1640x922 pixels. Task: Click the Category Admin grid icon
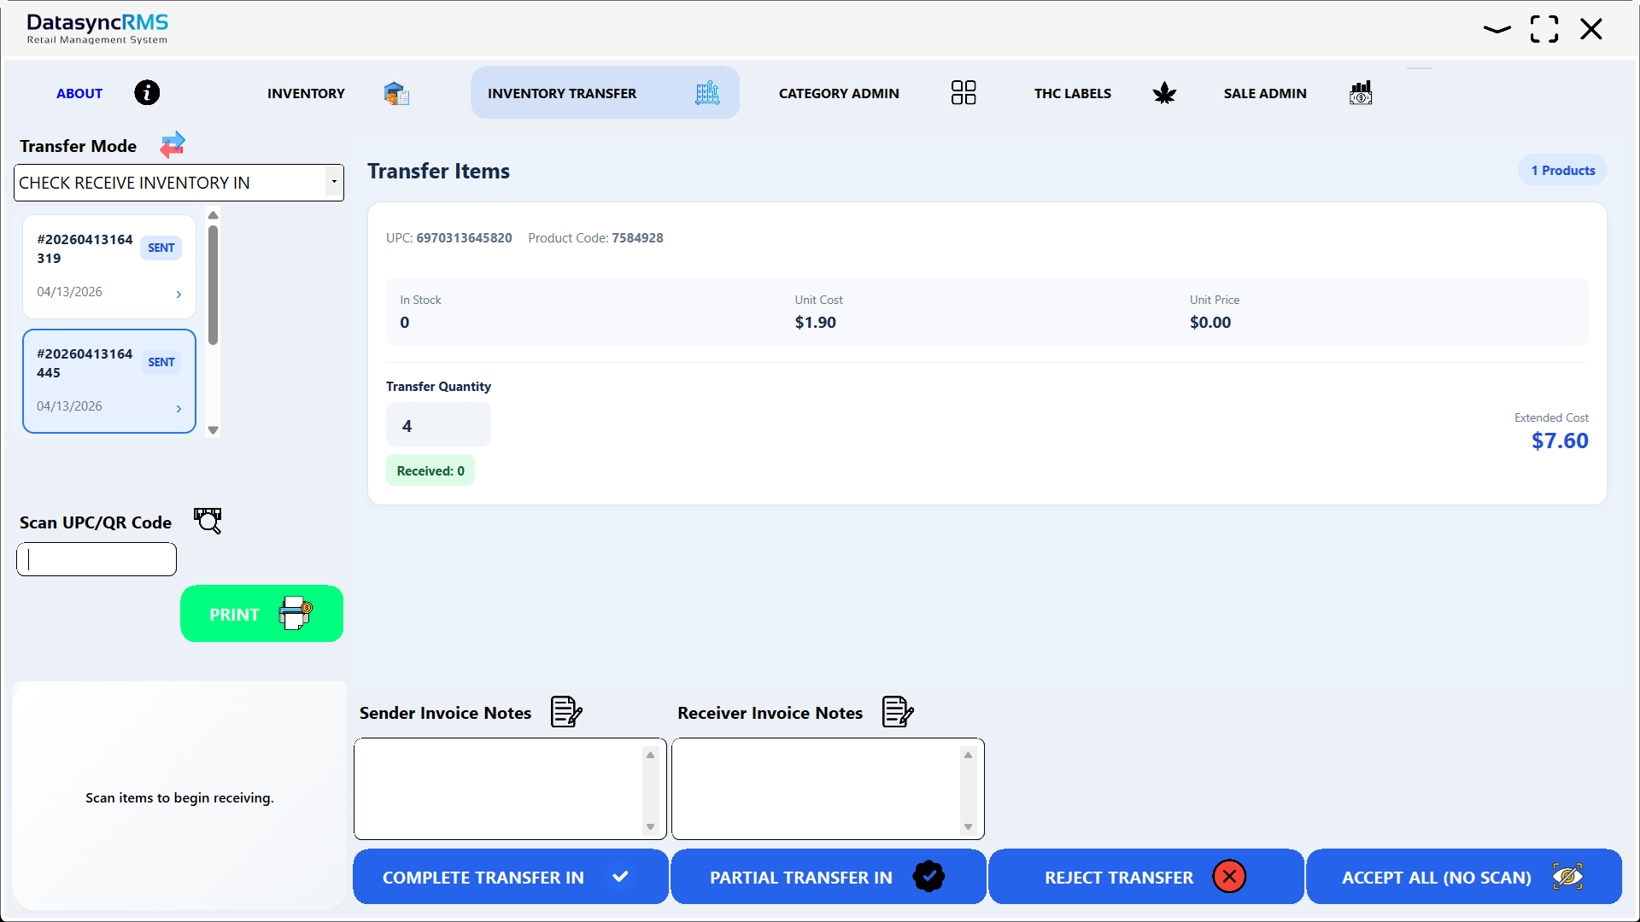963,92
